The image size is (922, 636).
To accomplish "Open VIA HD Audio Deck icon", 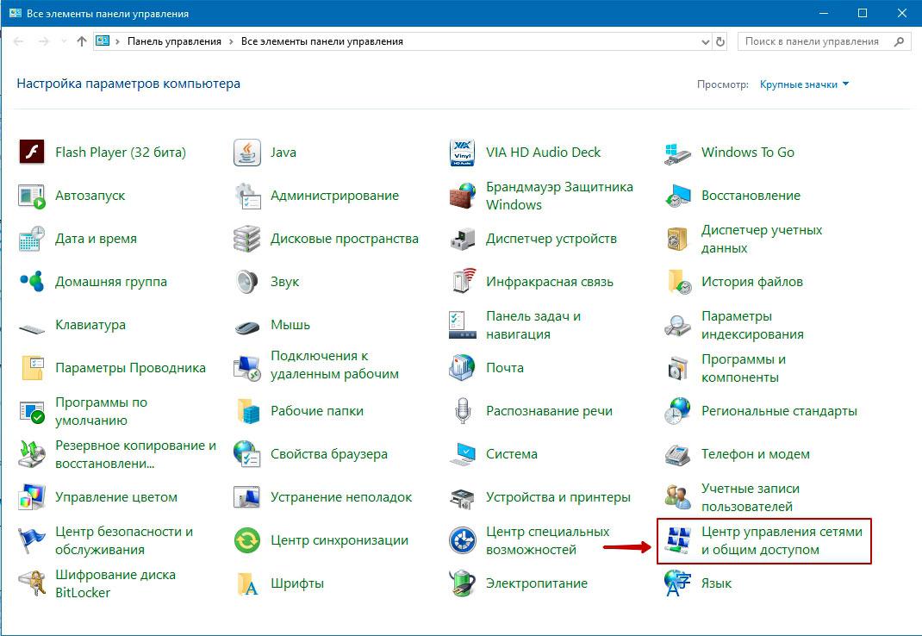I will point(463,153).
